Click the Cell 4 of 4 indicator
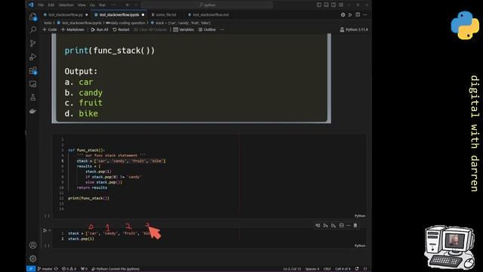Screen dimensions: 483x272 (x=343, y=269)
